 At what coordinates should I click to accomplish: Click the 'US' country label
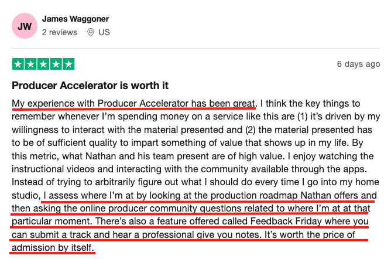104,32
